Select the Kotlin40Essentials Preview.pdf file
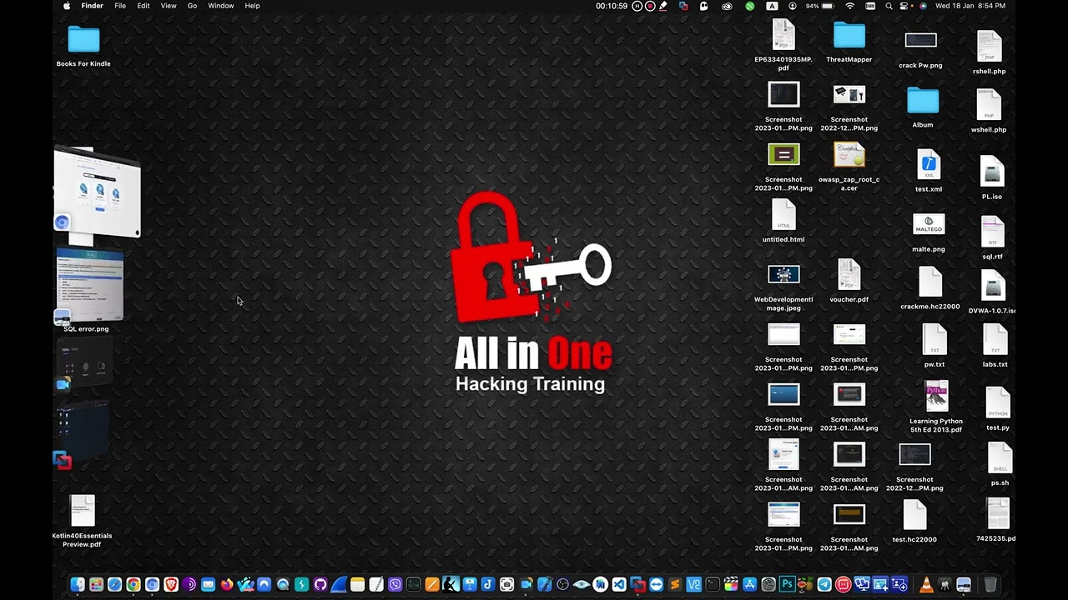The height and width of the screenshot is (600, 1068). [x=83, y=522]
